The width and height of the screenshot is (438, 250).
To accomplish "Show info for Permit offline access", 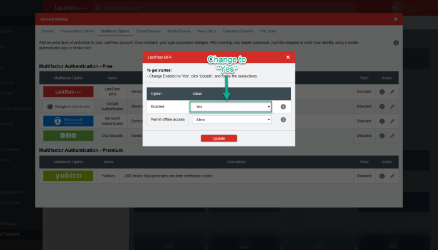I will click(283, 120).
